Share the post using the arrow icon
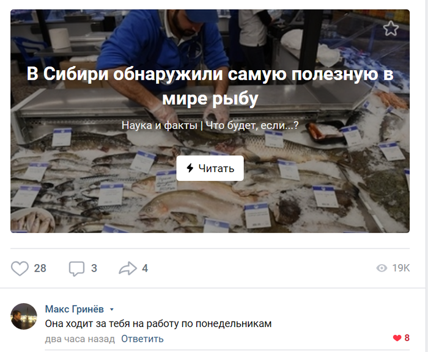Screen dimensions: 428x352 [x=128, y=268]
